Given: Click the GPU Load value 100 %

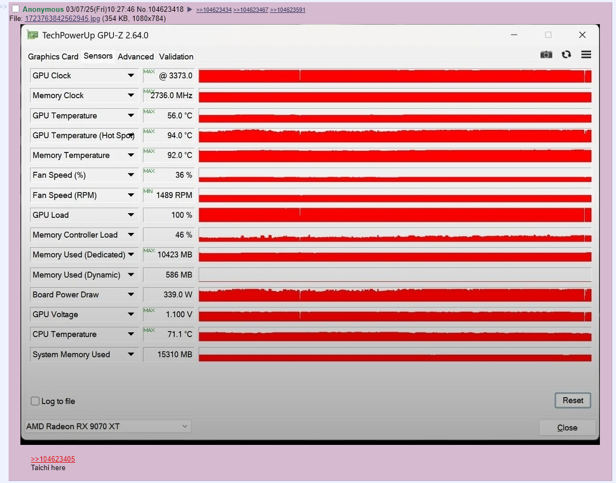Looking at the screenshot, I should (181, 215).
